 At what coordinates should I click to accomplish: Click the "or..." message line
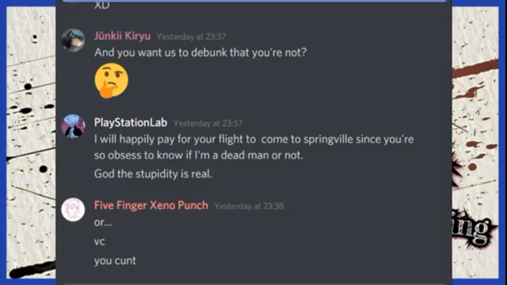click(103, 222)
